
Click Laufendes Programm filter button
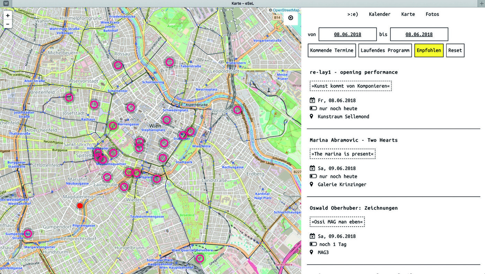(x=385, y=50)
